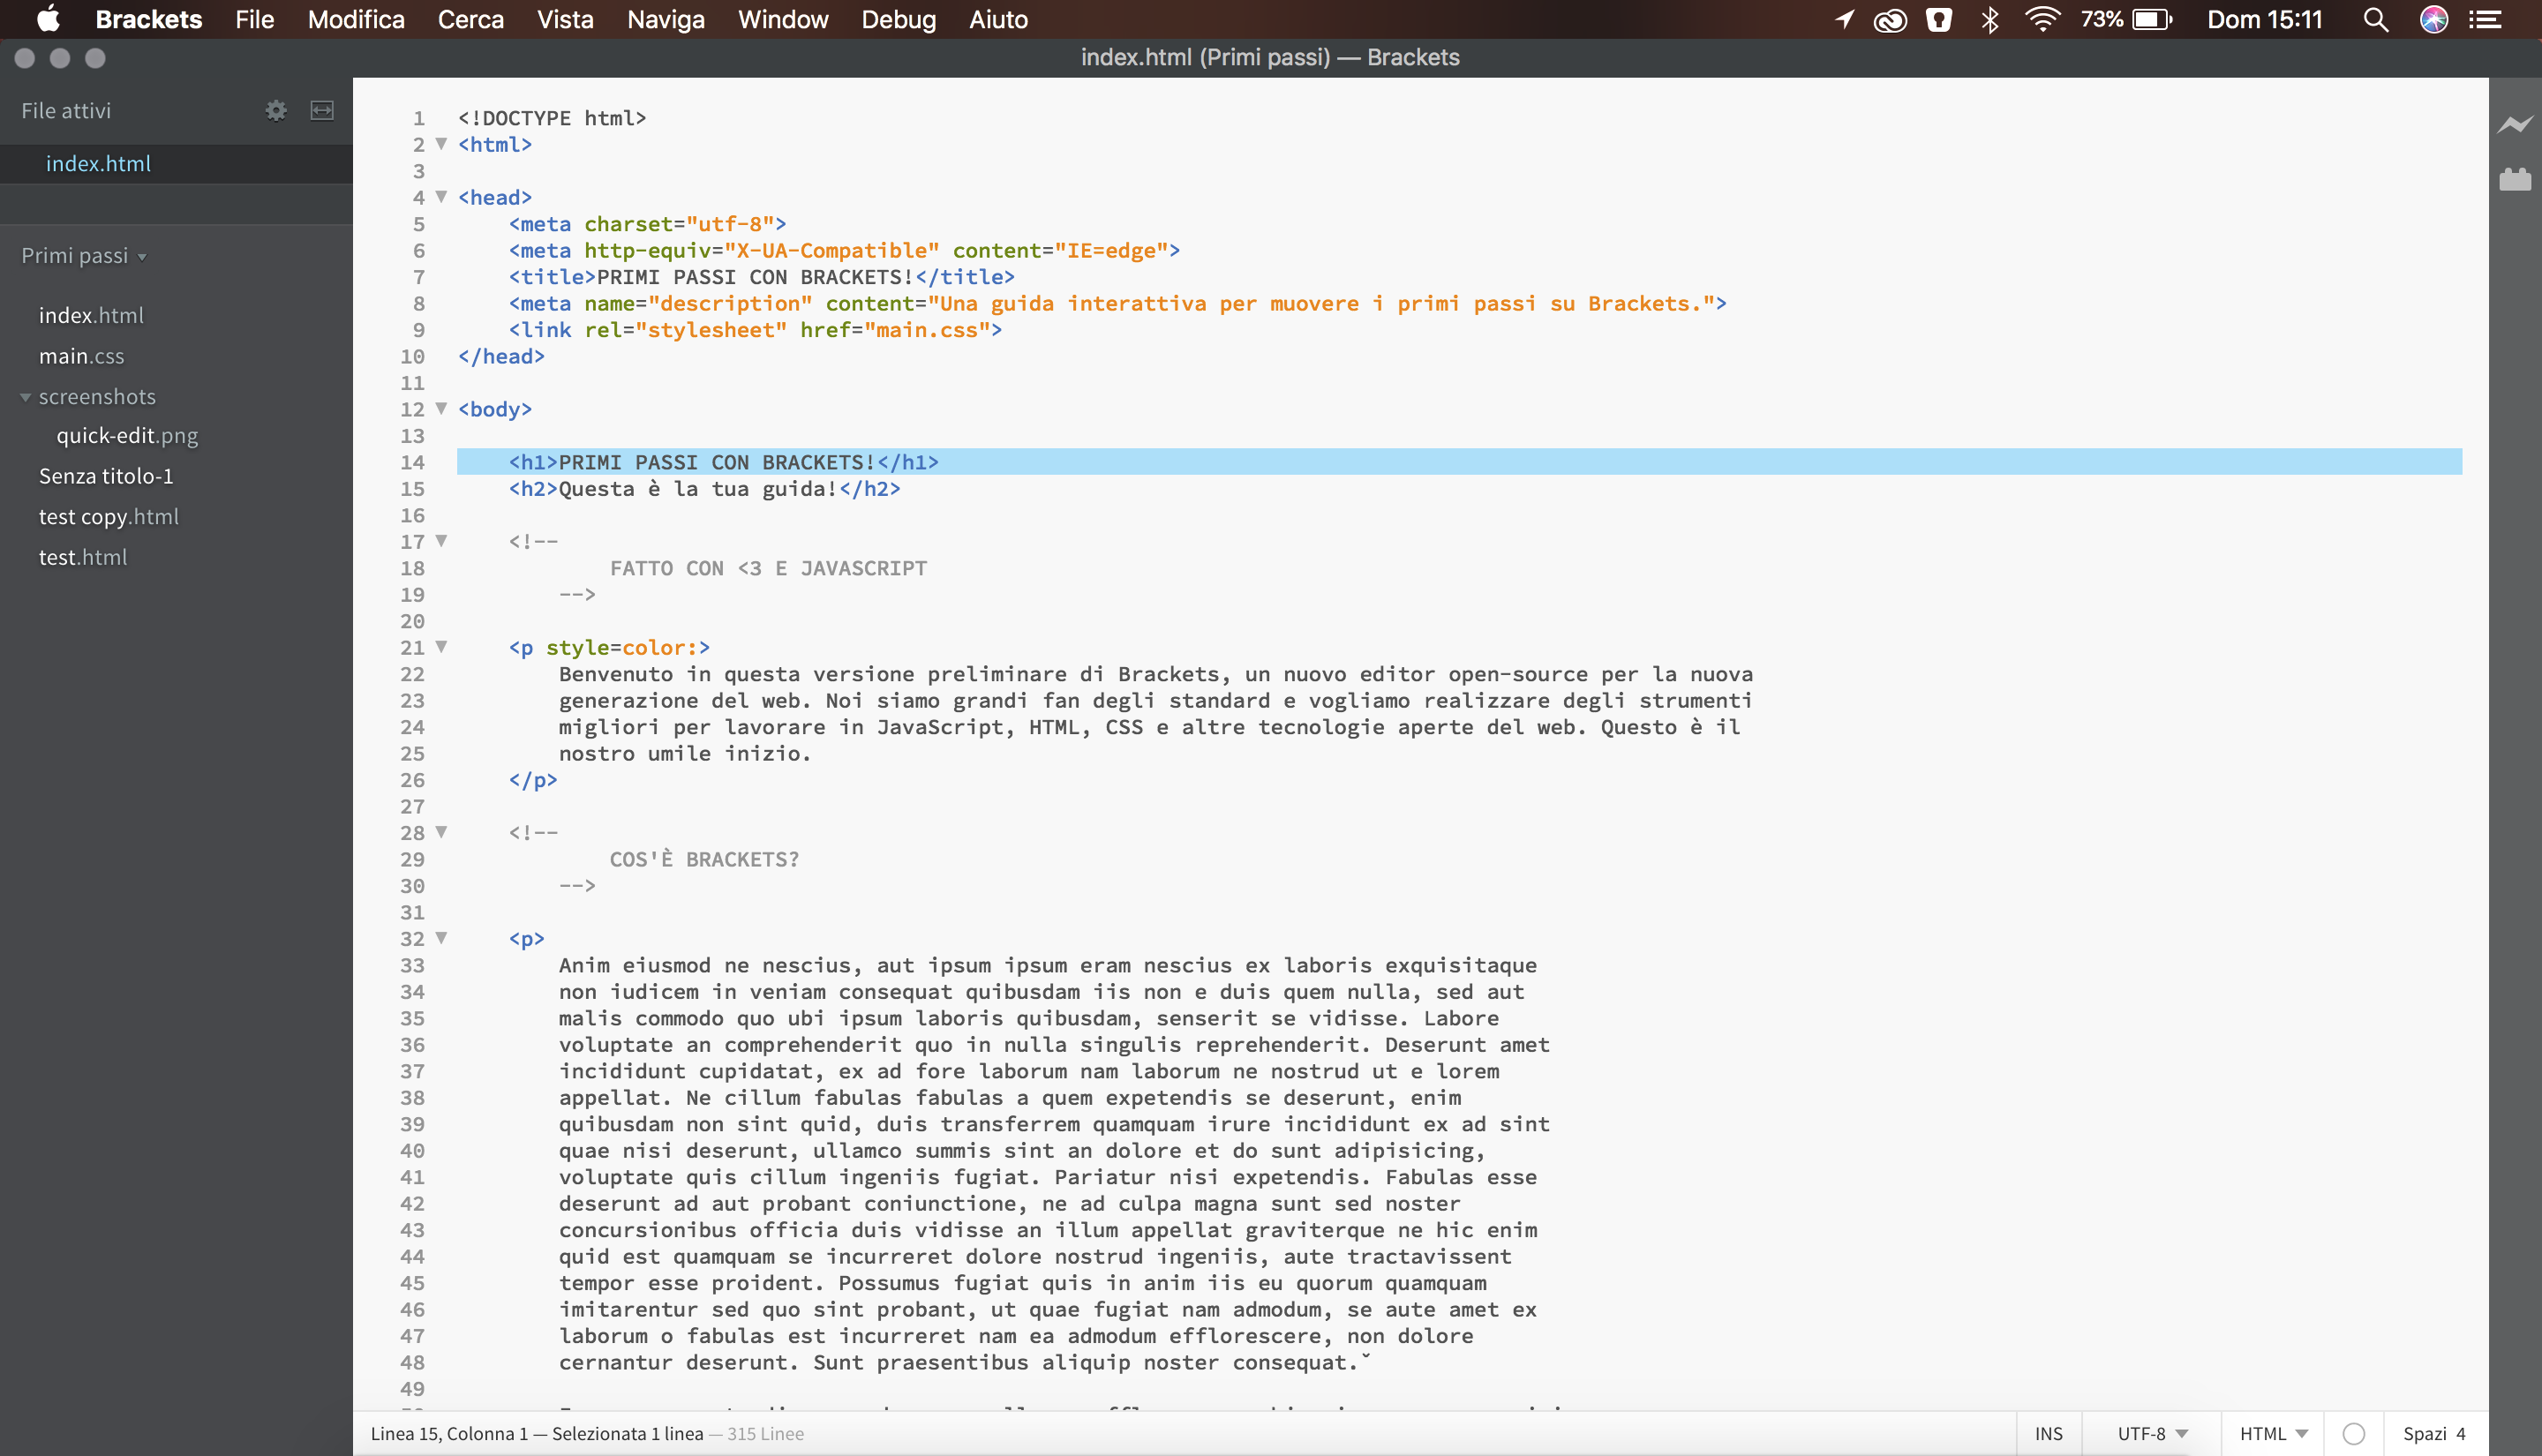Click the Creative Cloud menu bar icon
The image size is (2542, 1456).
pyautogui.click(x=1889, y=20)
